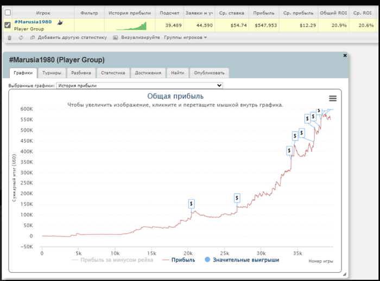This screenshot has height=281, width=380.
Task: Click the $ marker at the 400K level
Action: click(289, 151)
